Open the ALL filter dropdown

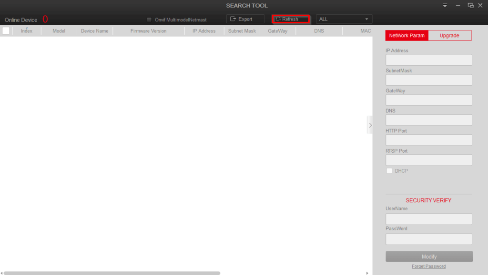[344, 19]
